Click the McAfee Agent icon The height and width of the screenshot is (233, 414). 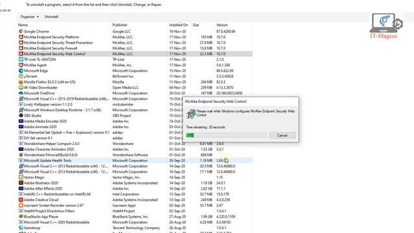21,65
